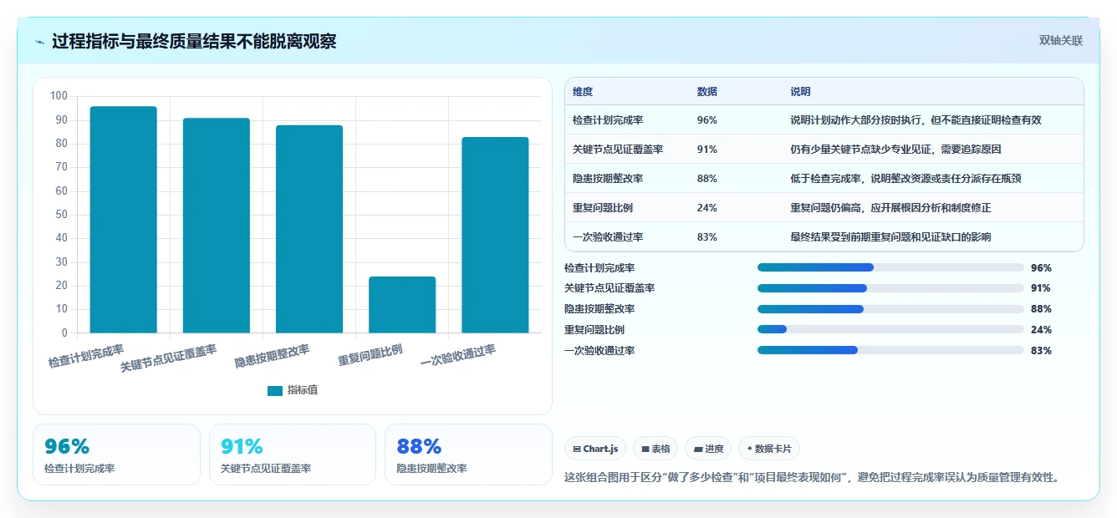Screen dimensions: 1117x518
Task: Select the 一次验收通过率 table row cell
Action: [x=608, y=237]
